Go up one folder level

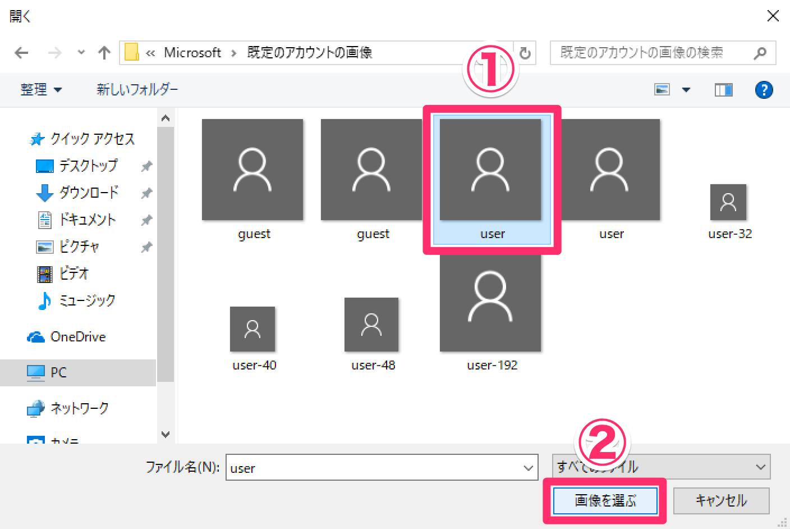coord(104,53)
